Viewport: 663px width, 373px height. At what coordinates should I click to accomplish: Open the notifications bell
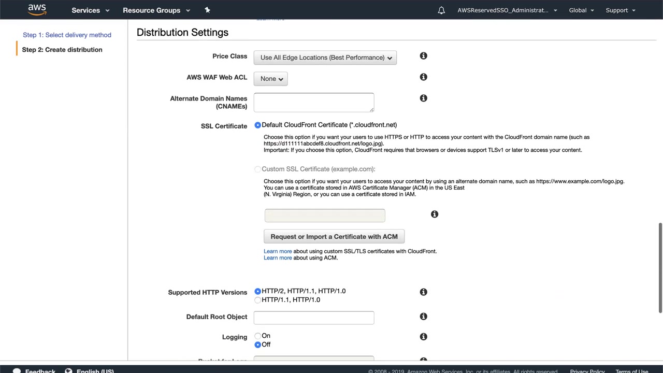[x=441, y=10]
